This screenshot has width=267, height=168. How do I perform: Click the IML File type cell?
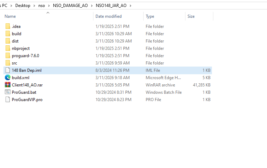click(x=153, y=70)
